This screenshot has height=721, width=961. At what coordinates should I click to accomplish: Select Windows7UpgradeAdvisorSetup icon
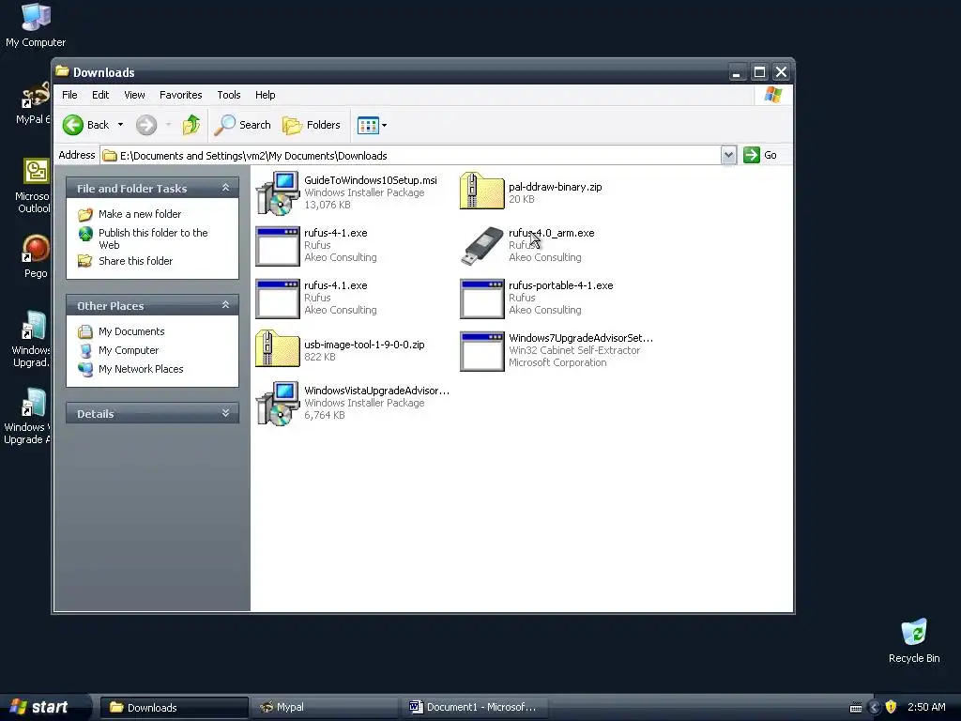tap(482, 351)
